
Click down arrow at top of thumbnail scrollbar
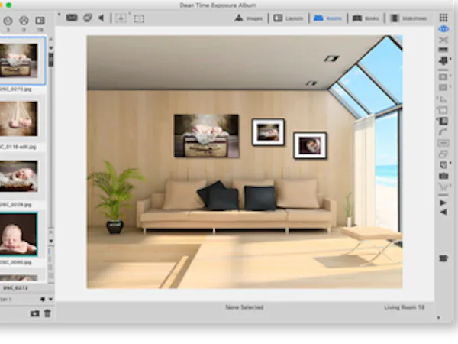coord(51,47)
